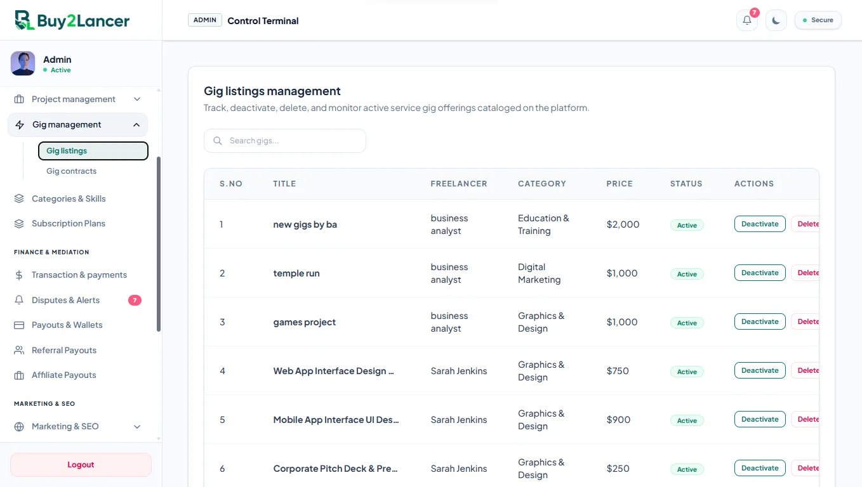Image resolution: width=862 pixels, height=487 pixels.
Task: Open Affiliate Payouts
Action: 77,375
